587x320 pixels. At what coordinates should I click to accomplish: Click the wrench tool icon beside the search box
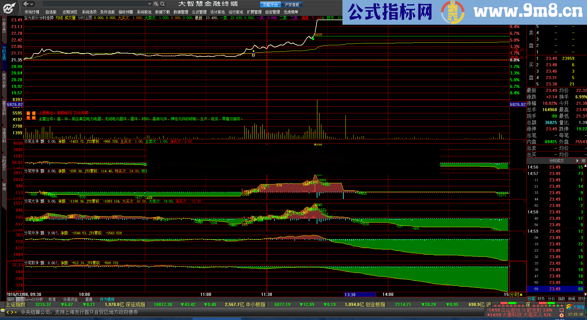point(156,4)
